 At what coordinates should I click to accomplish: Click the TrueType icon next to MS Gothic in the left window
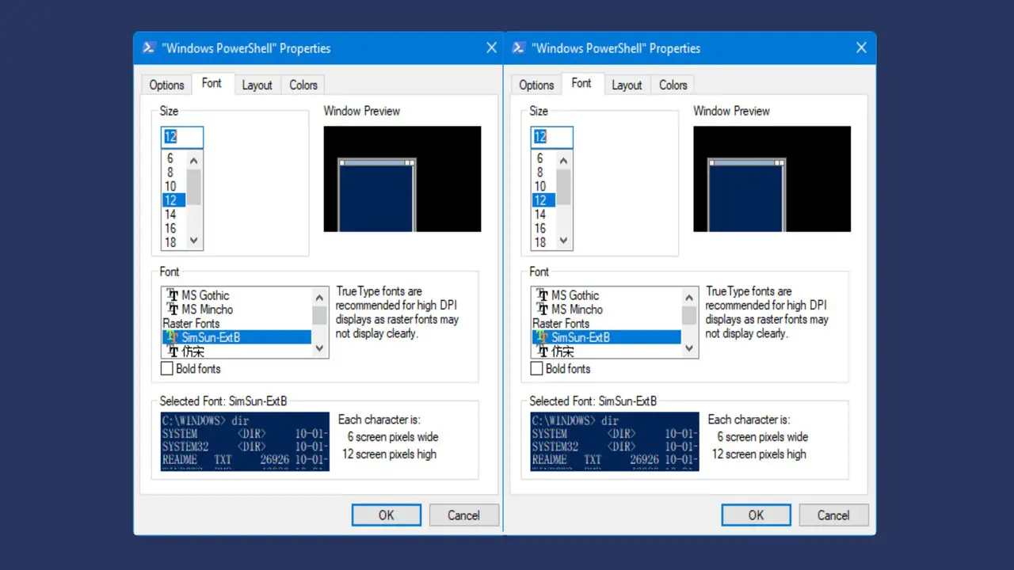coord(173,295)
